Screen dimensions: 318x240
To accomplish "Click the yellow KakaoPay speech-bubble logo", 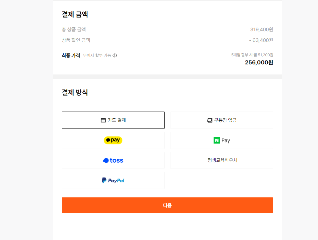I will (x=108, y=140).
